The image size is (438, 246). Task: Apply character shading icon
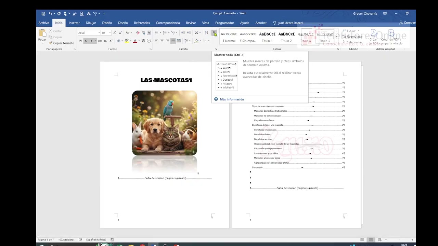coord(143,41)
